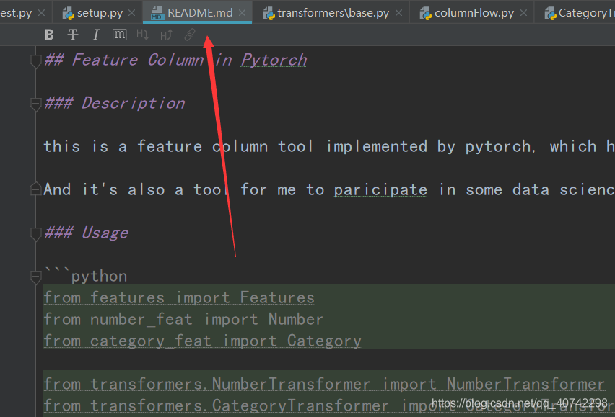The image size is (615, 417).
Task: Collapse the python code block fold
Action: tap(35, 277)
